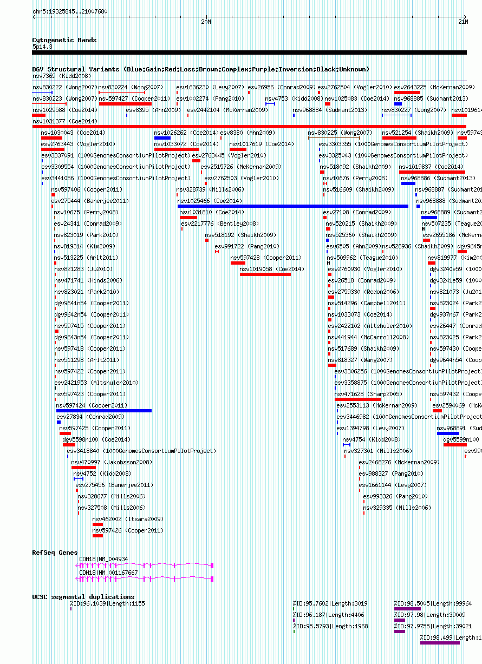Select nsv1030043 (Coe2014) variant label

pyautogui.click(x=74, y=133)
